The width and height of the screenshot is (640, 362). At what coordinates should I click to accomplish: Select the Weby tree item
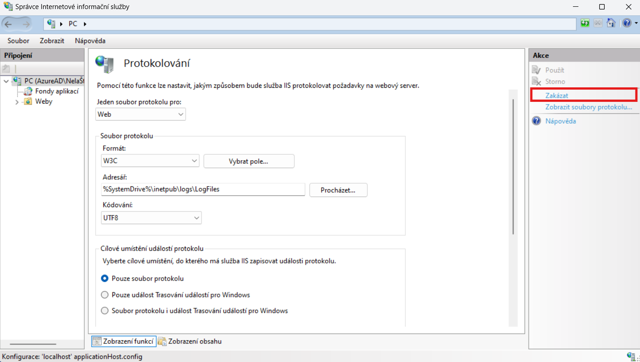coord(43,102)
